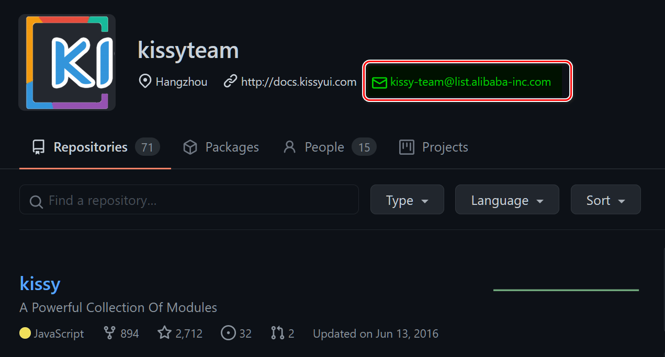Viewport: 665px width, 357px height.
Task: Switch to the People tab
Action: [330, 147]
